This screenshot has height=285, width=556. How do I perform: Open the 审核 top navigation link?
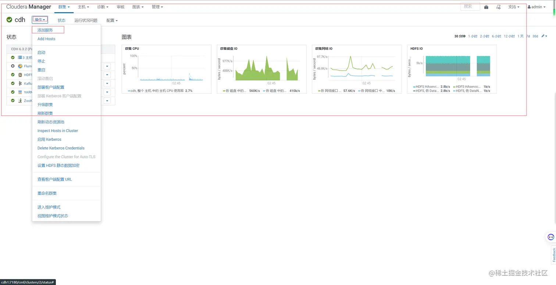[x=120, y=7]
